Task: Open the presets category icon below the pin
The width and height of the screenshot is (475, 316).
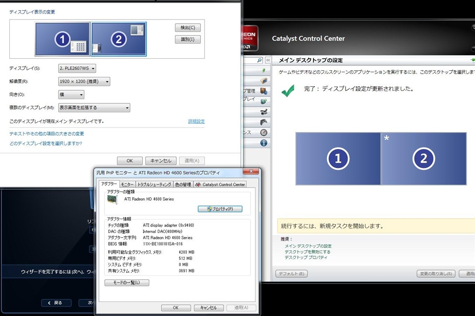Action: (264, 81)
